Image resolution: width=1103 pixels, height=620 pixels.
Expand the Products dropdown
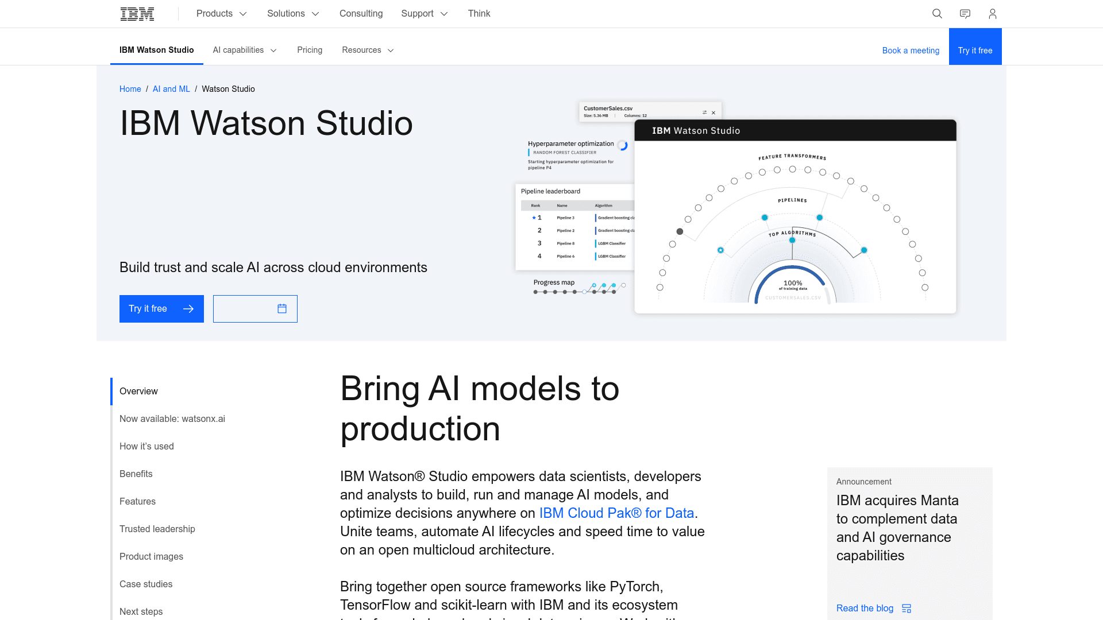tap(221, 13)
